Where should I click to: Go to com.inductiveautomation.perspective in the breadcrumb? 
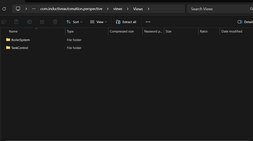(x=71, y=9)
